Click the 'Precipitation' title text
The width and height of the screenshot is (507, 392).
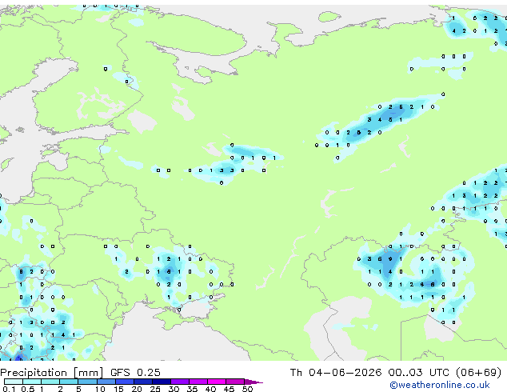pyautogui.click(x=34, y=373)
